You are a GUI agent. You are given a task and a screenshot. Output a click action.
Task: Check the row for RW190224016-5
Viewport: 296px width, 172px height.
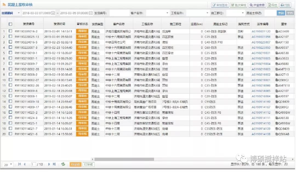tap(10, 42)
